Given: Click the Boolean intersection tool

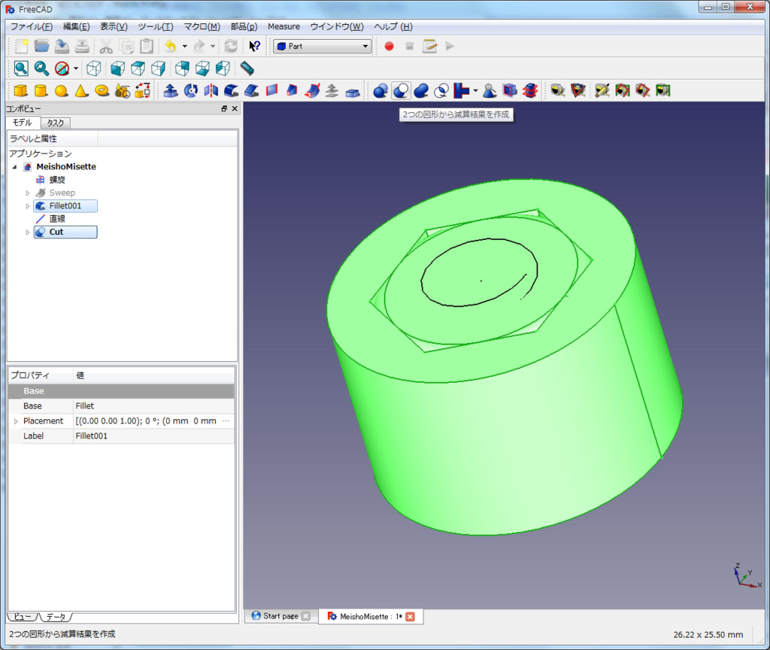Looking at the screenshot, I should 441,90.
